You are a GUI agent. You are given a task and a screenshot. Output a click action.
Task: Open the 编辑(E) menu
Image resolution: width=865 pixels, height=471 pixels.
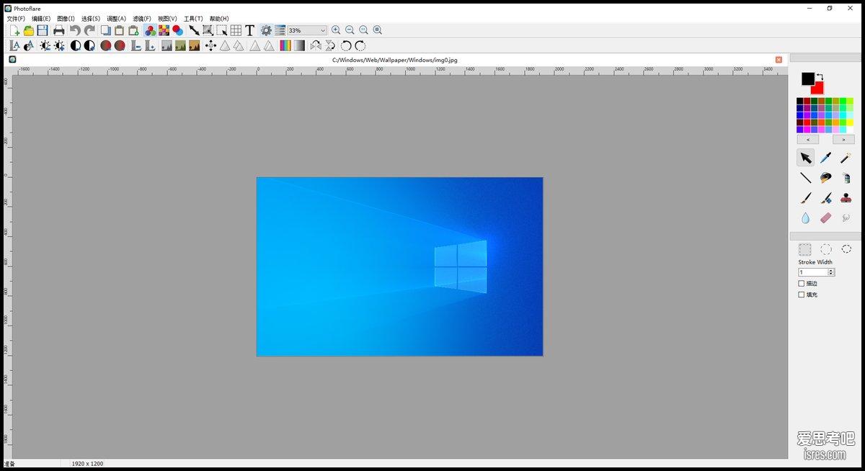tap(41, 19)
